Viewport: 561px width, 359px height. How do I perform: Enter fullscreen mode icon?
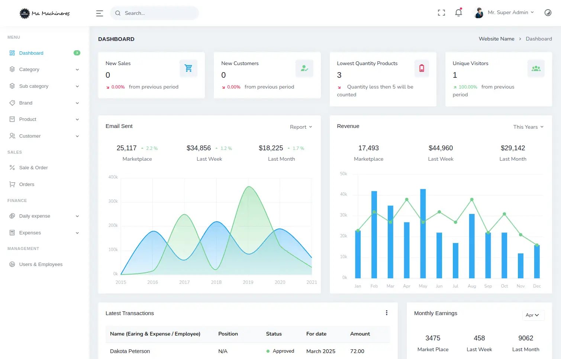pos(441,13)
